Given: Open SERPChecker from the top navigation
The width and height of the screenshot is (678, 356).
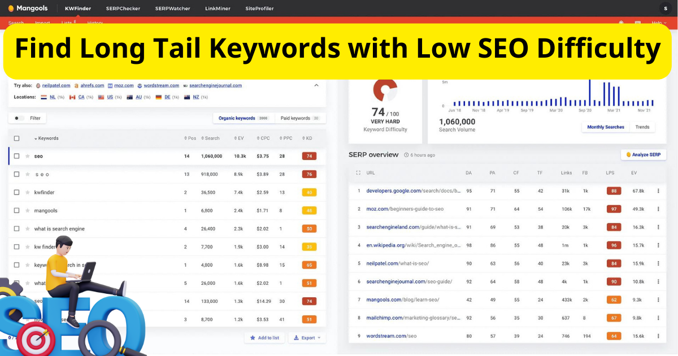Looking at the screenshot, I should point(123,8).
